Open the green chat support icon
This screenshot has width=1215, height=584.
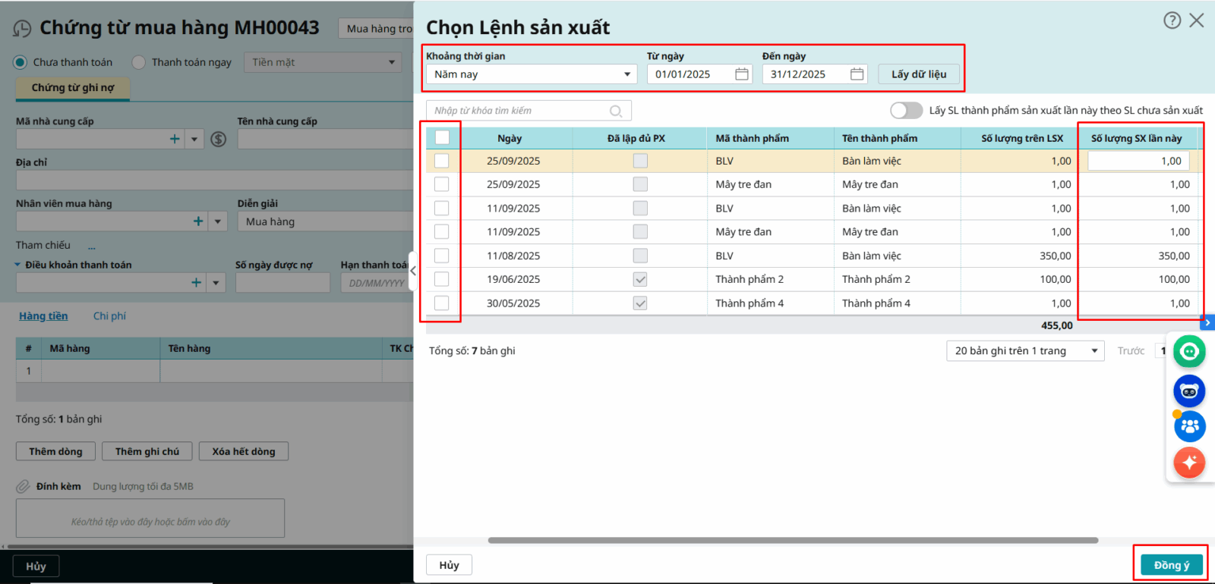1189,351
